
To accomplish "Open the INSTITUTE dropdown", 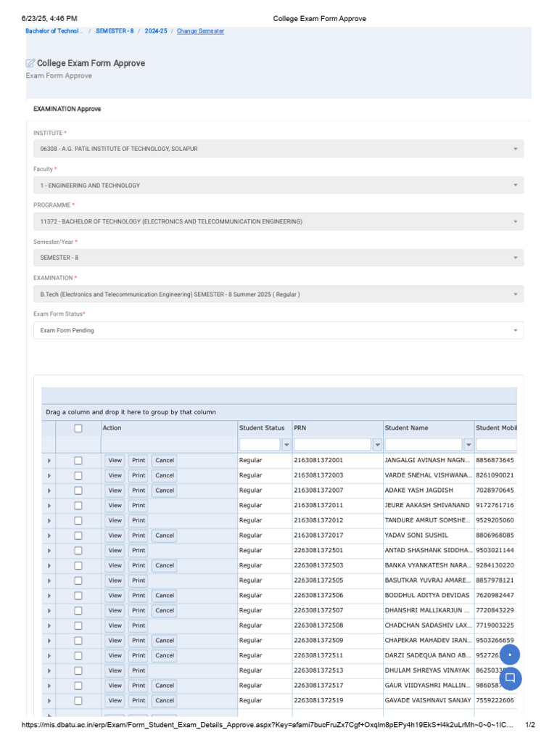I will pos(278,149).
